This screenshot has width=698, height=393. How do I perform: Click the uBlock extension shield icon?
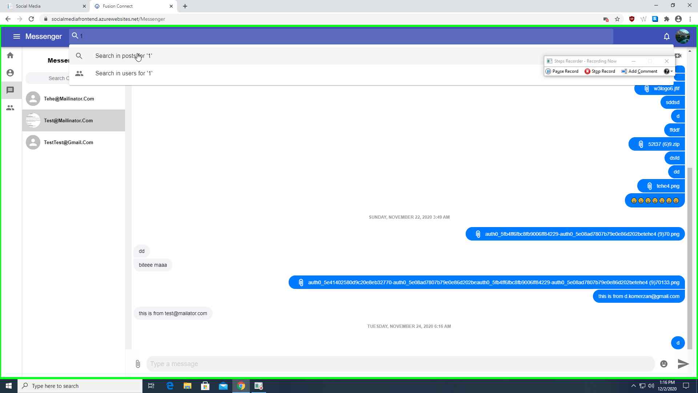[632, 19]
